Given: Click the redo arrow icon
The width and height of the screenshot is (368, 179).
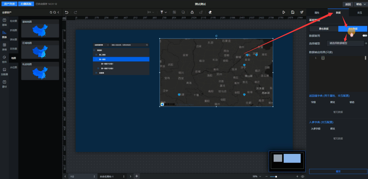Looking at the screenshot, I should [75, 12].
